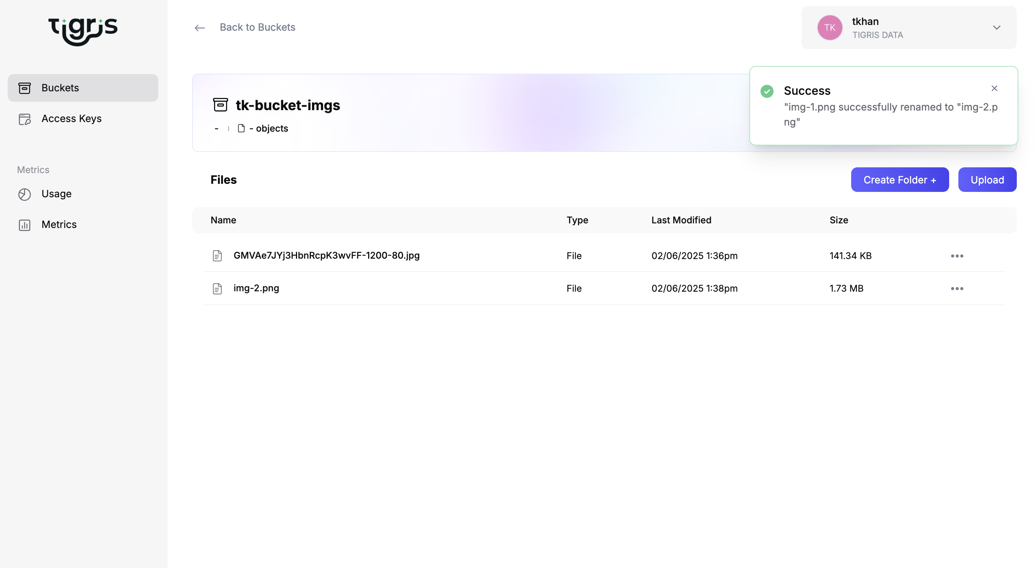Open the img-2.png file
This screenshot has width=1036, height=568.
[256, 288]
